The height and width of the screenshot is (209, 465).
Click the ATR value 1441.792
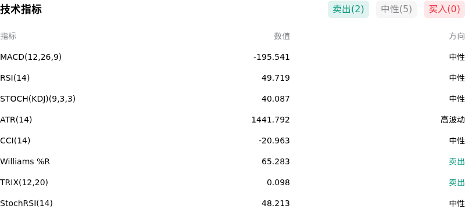coord(270,120)
